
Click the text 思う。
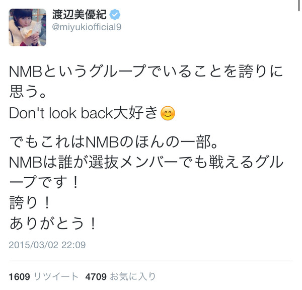click(x=28, y=92)
